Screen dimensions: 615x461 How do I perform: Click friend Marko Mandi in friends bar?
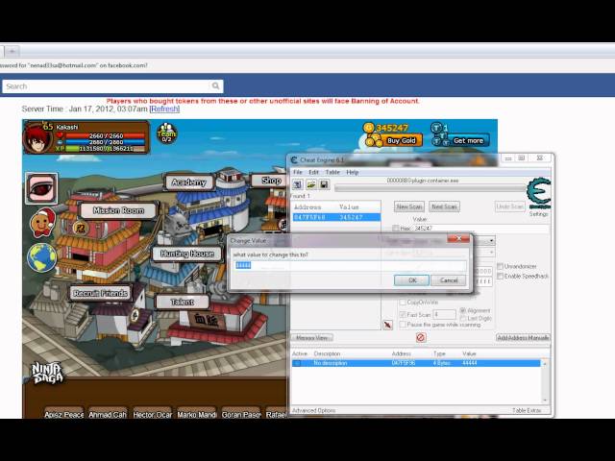pyautogui.click(x=196, y=414)
